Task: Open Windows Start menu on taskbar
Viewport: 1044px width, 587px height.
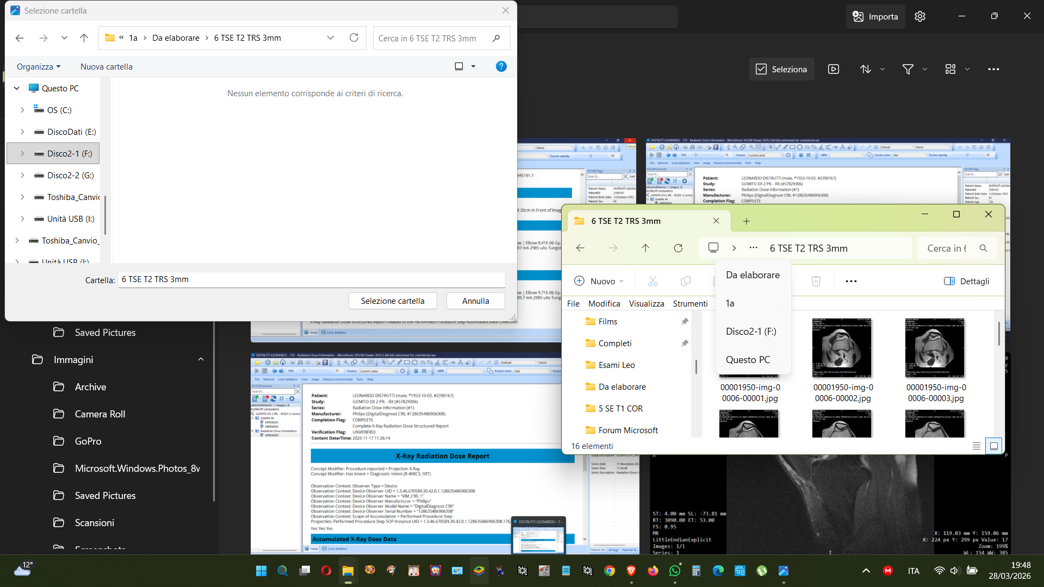Action: [261, 571]
